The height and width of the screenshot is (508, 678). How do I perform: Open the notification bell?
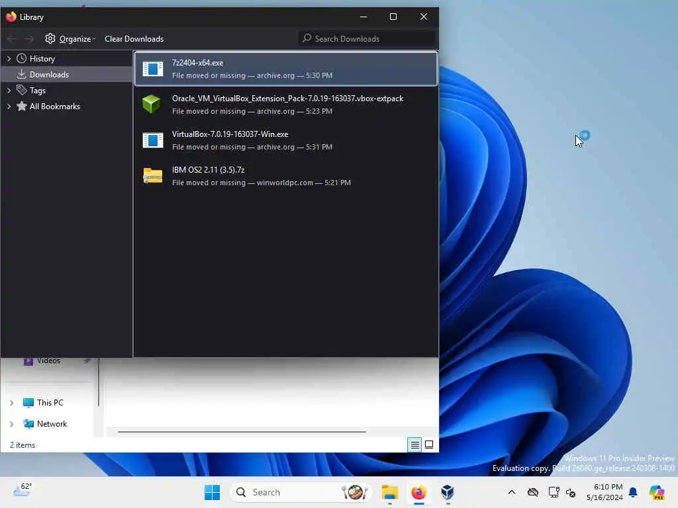pyautogui.click(x=633, y=492)
